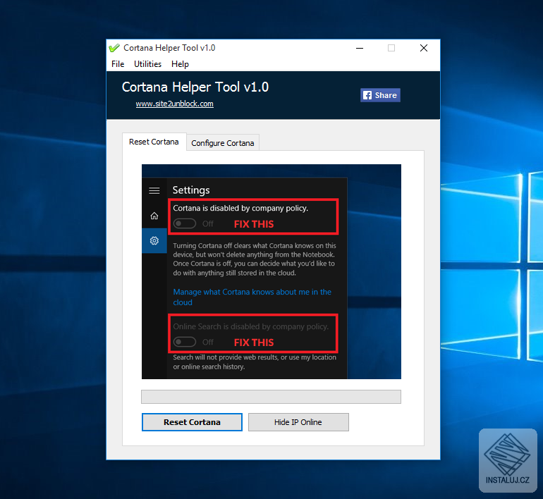Open the File menu
Viewport: 543px width, 499px height.
click(x=118, y=64)
